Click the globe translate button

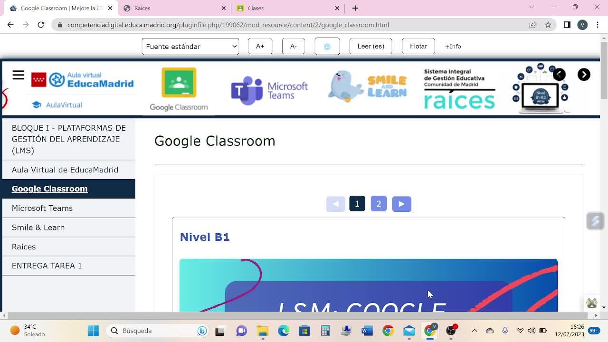coord(327,46)
